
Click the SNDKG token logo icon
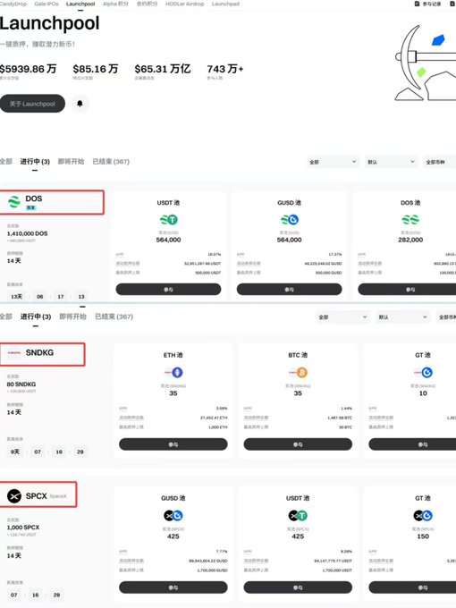[x=14, y=353]
